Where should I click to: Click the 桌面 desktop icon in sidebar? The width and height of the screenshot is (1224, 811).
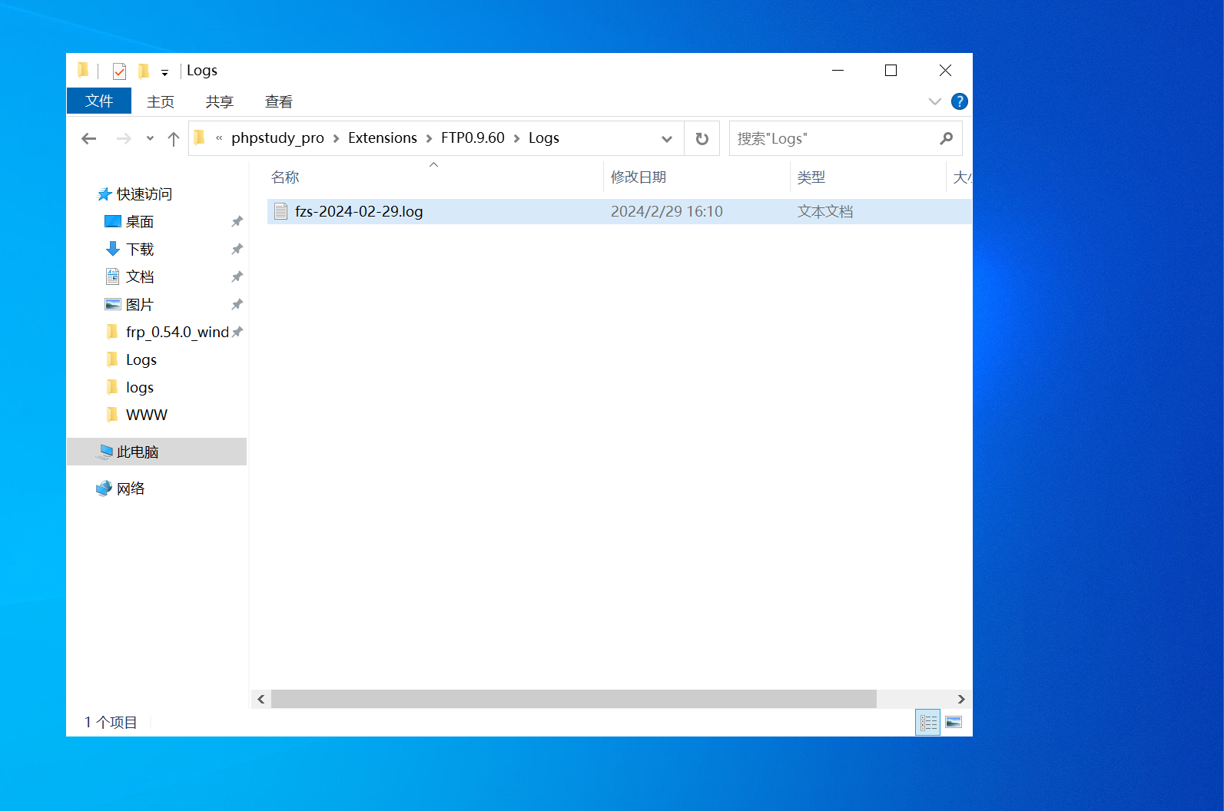tap(113, 221)
